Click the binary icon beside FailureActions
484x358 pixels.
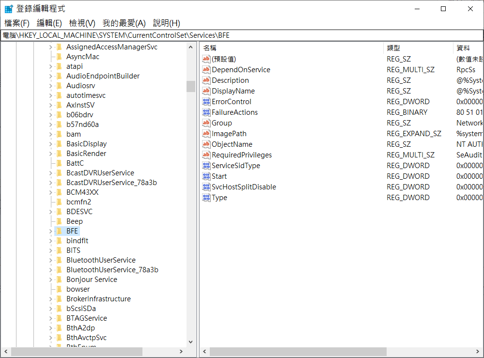(x=206, y=112)
